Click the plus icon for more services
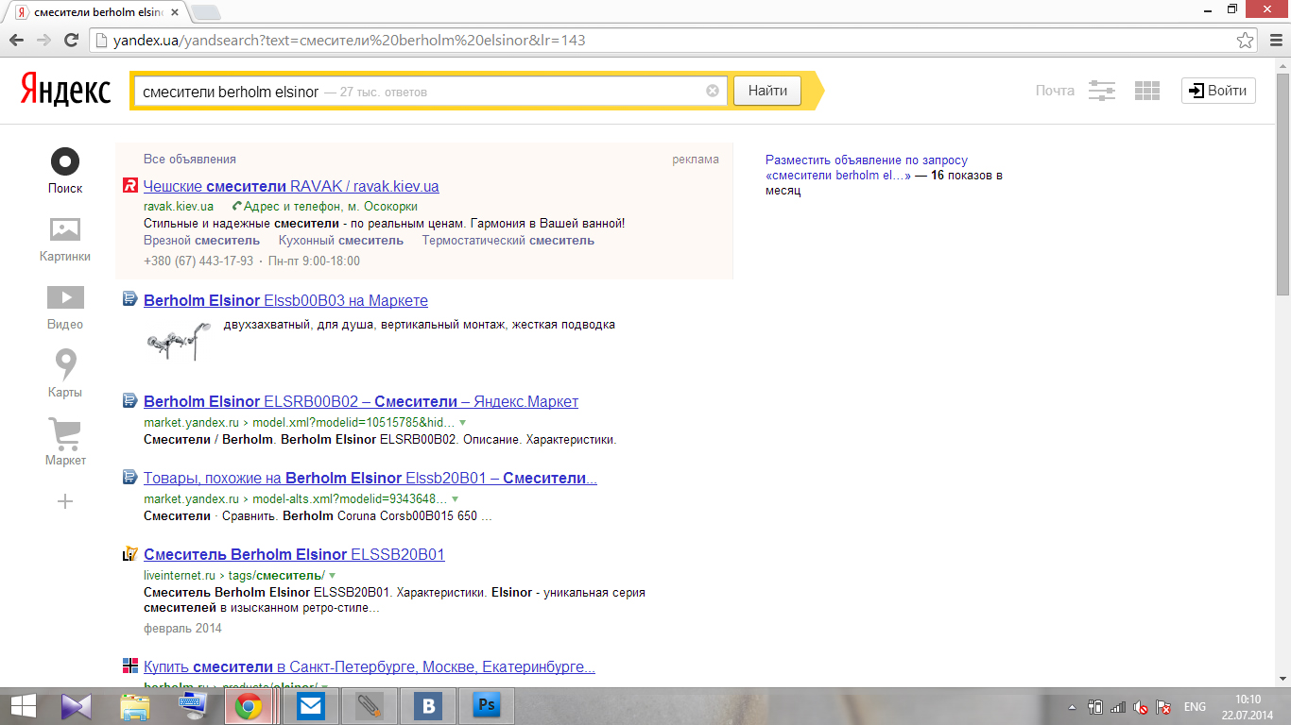The image size is (1291, 725). click(x=65, y=501)
